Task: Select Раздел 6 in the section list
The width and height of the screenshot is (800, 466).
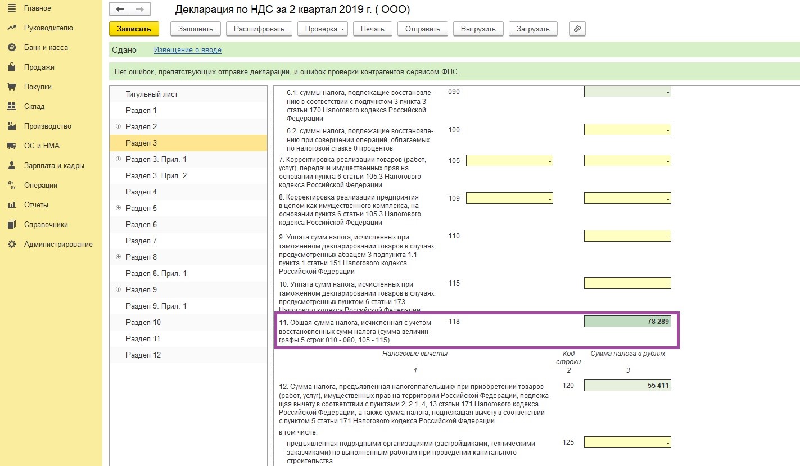Action: click(188, 224)
